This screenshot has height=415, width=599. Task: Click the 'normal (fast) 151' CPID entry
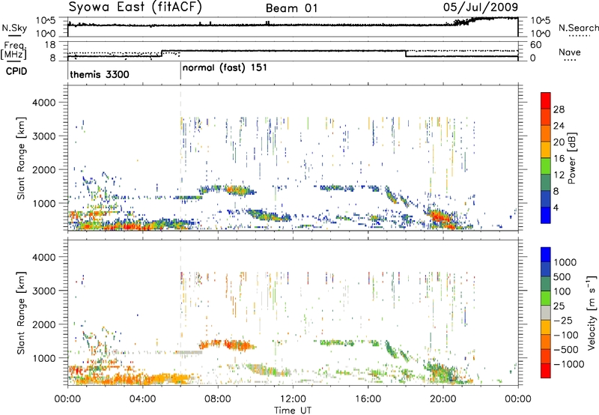pos(225,68)
